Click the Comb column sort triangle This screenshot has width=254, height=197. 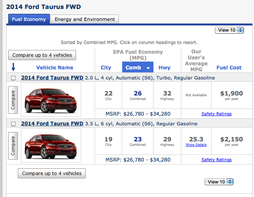click(x=148, y=68)
